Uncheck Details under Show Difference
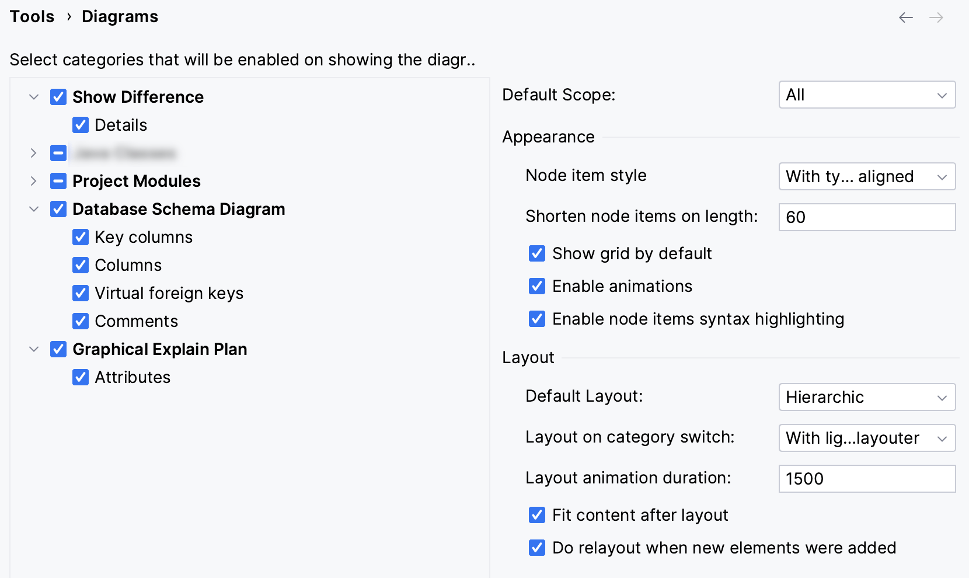Image resolution: width=969 pixels, height=578 pixels. click(x=81, y=125)
